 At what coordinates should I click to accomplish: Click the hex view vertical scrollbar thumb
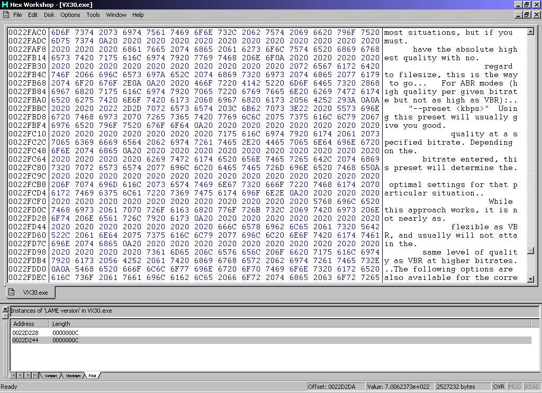pos(530,251)
